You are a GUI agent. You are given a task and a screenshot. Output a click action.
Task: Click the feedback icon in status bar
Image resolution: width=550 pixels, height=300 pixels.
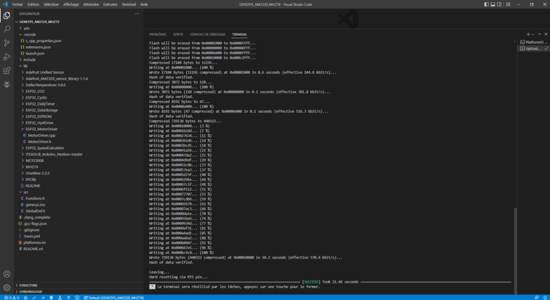point(536,298)
